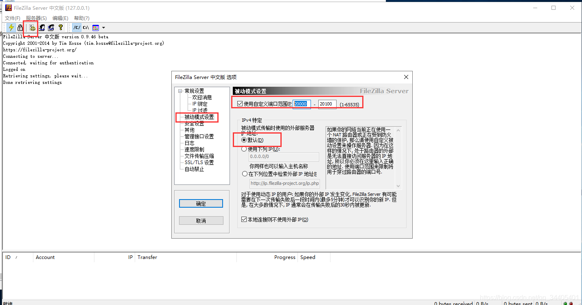
Task: Select 速度限制 in the options tree
Action: (x=194, y=149)
